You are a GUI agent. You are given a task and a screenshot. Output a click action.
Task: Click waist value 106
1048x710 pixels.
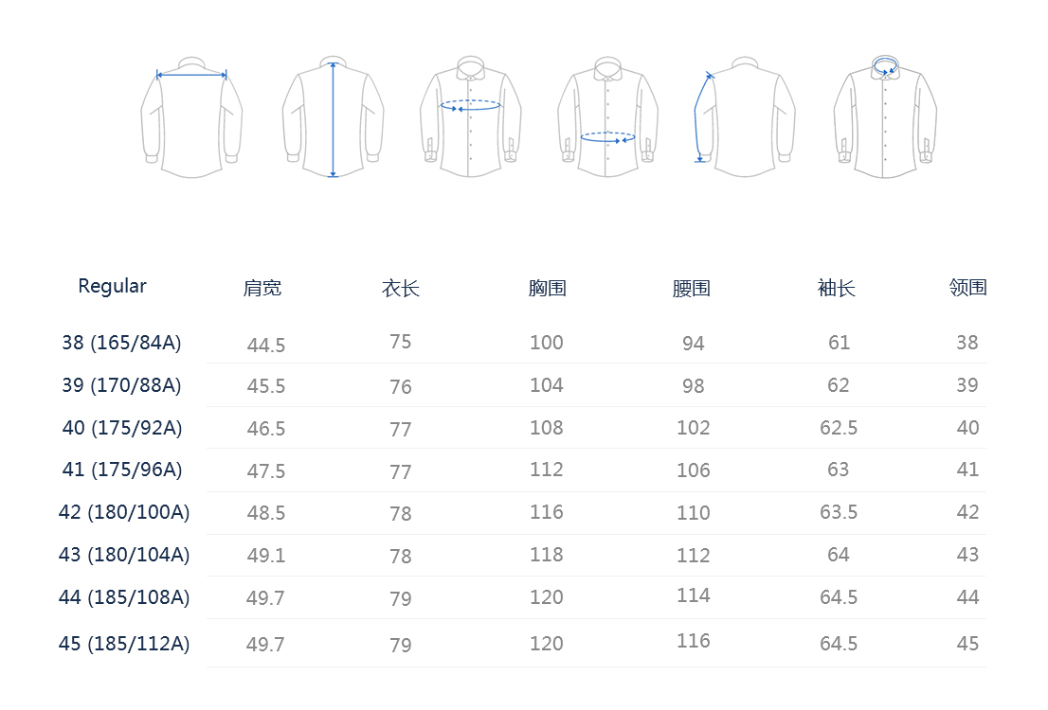[x=693, y=470]
